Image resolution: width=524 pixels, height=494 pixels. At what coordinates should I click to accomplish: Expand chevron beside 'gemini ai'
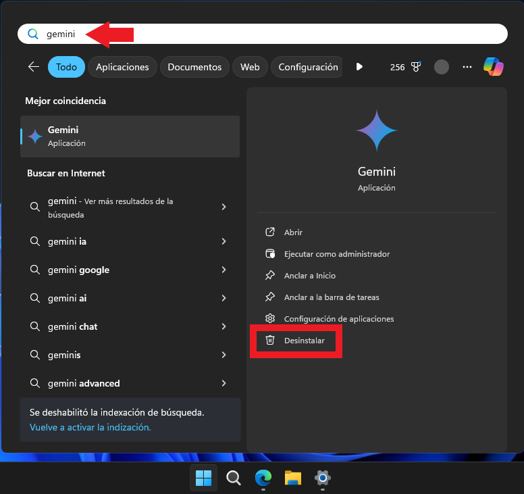[224, 298]
